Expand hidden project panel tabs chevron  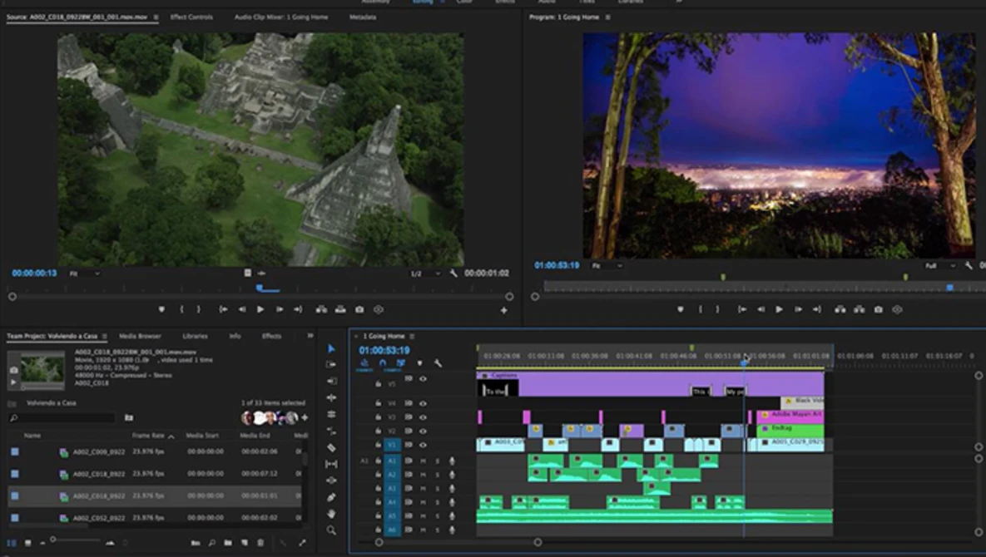(x=310, y=336)
